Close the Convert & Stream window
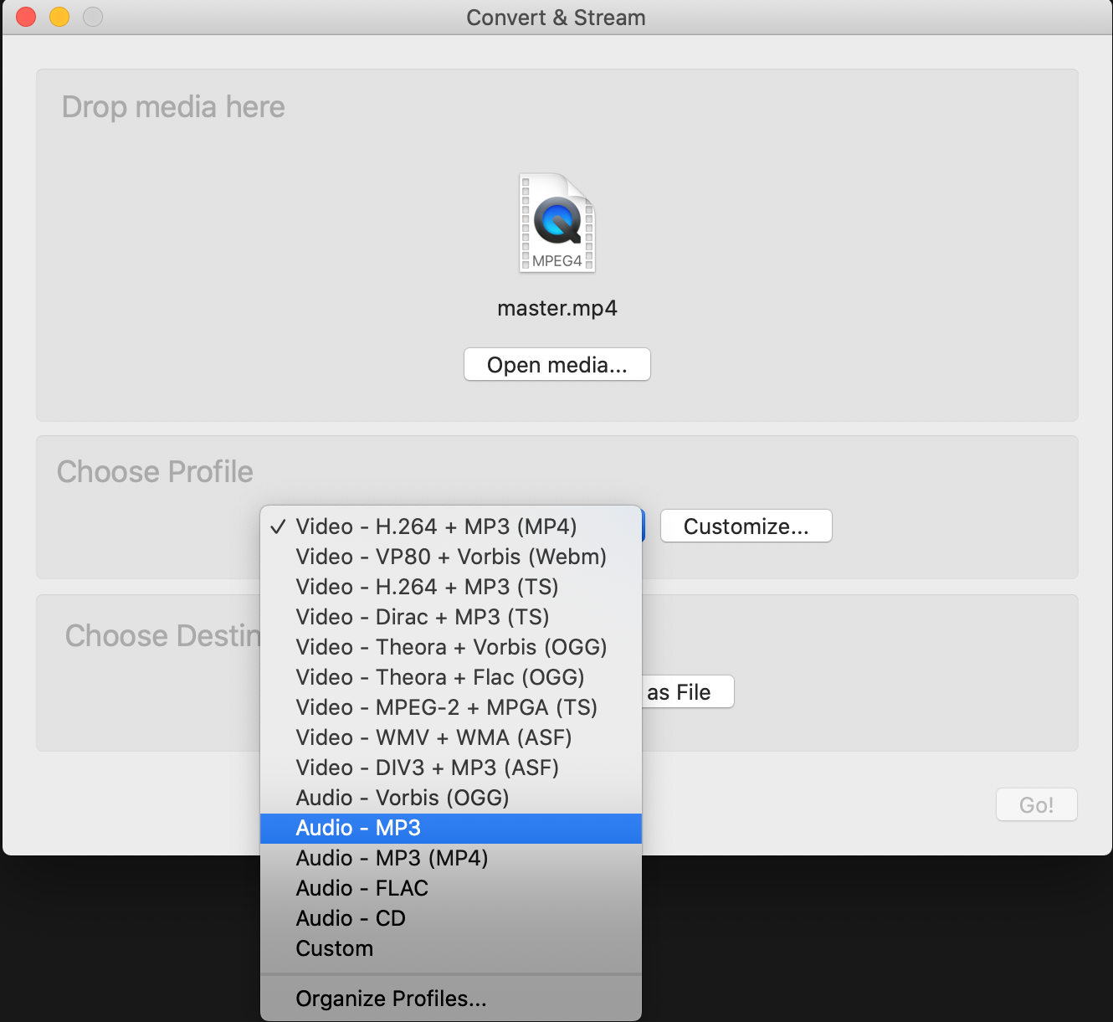Image resolution: width=1113 pixels, height=1022 pixels. click(26, 17)
